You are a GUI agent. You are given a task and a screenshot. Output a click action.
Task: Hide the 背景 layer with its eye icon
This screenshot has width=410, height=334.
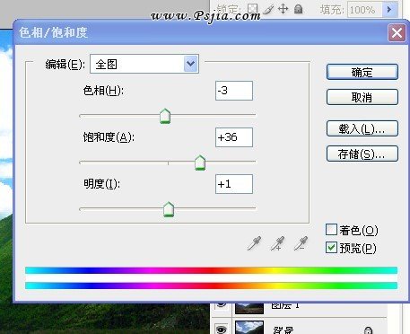coord(222,330)
